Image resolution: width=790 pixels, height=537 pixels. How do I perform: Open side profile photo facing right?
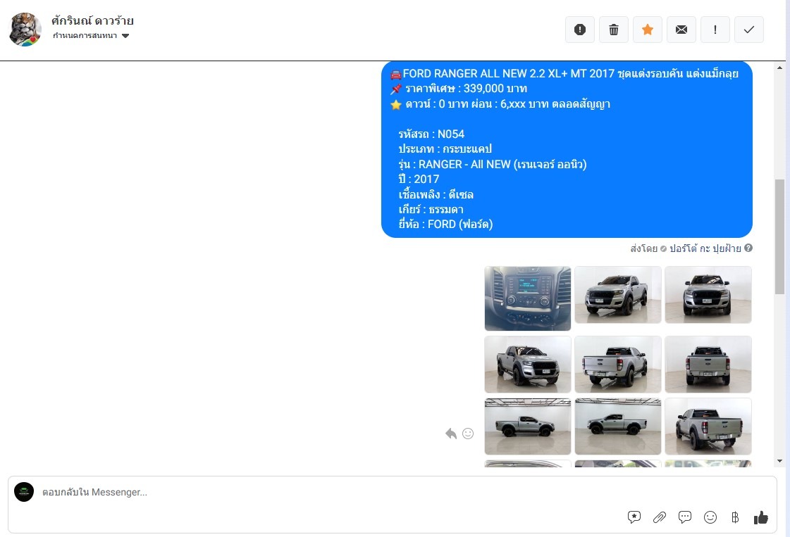[528, 427]
